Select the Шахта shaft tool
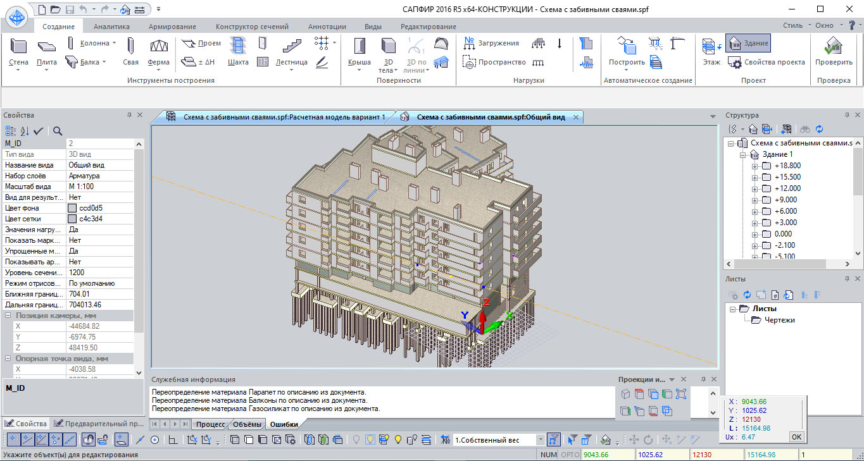The height and width of the screenshot is (461, 864). (237, 52)
